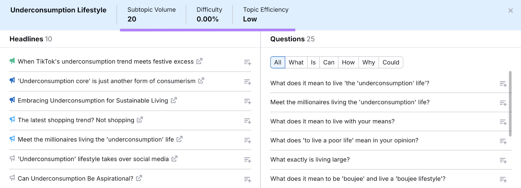Screen dimensions: 521x188
Task: Filter questions by What
Action: click(x=296, y=62)
